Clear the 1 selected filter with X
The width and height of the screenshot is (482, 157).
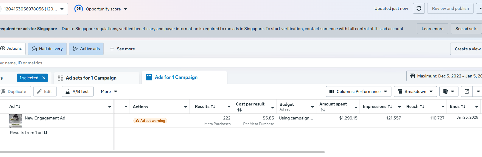tap(44, 78)
